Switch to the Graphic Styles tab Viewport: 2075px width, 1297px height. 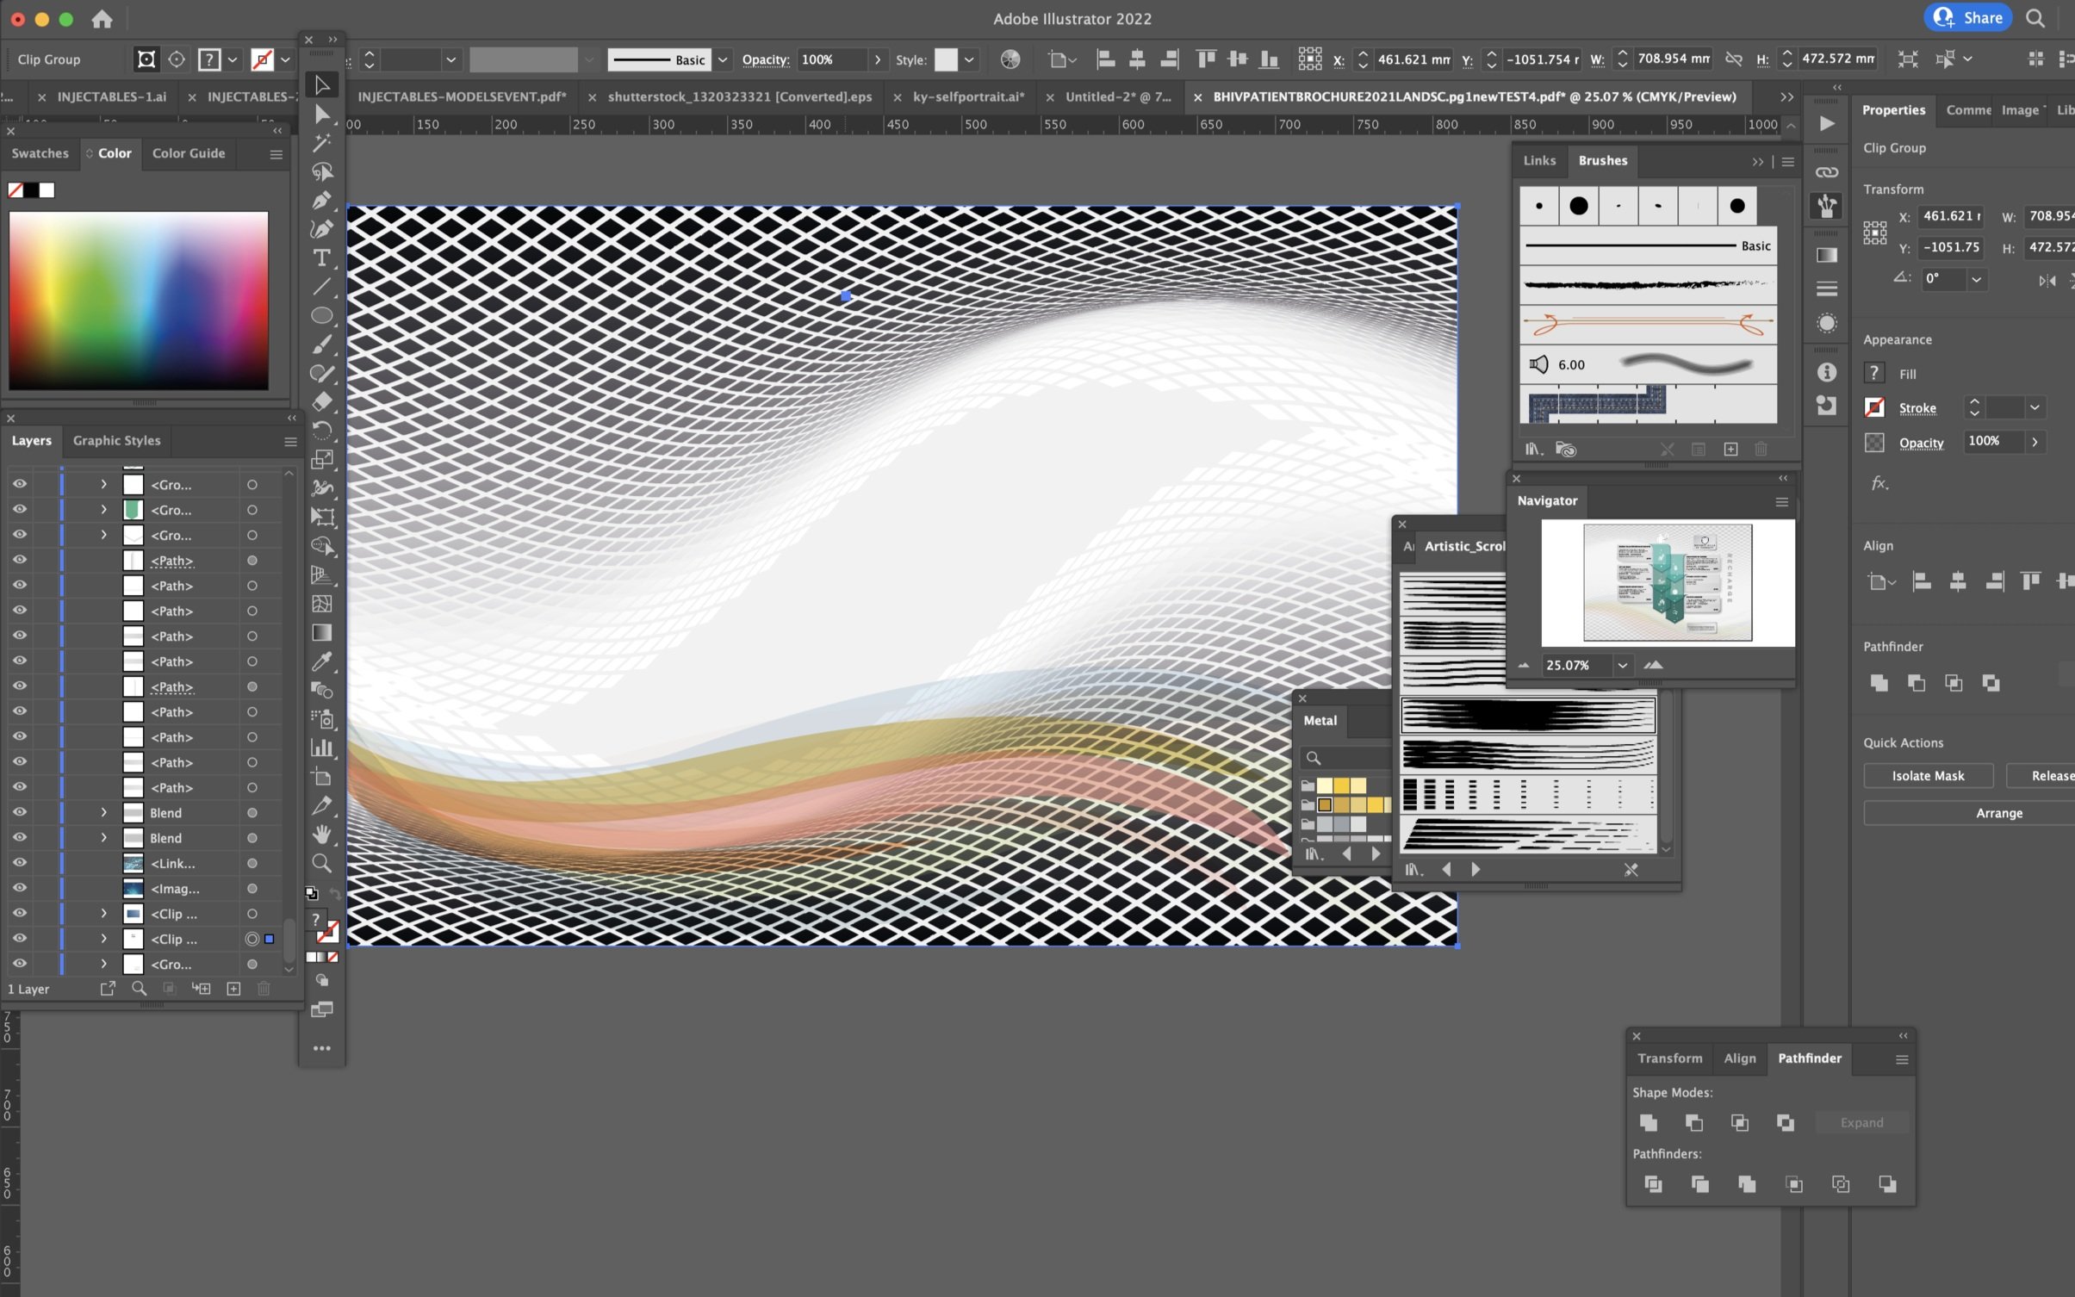tap(116, 440)
